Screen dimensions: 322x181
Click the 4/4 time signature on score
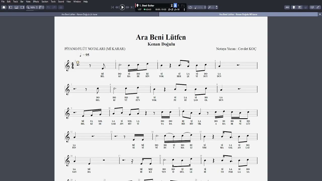(x=72, y=66)
